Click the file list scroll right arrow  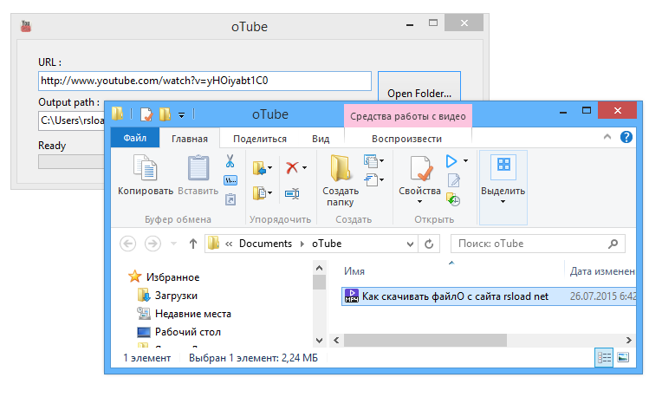coord(629,340)
